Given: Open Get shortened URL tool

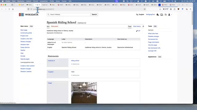Looking at the screenshot, I should pos(154,48).
